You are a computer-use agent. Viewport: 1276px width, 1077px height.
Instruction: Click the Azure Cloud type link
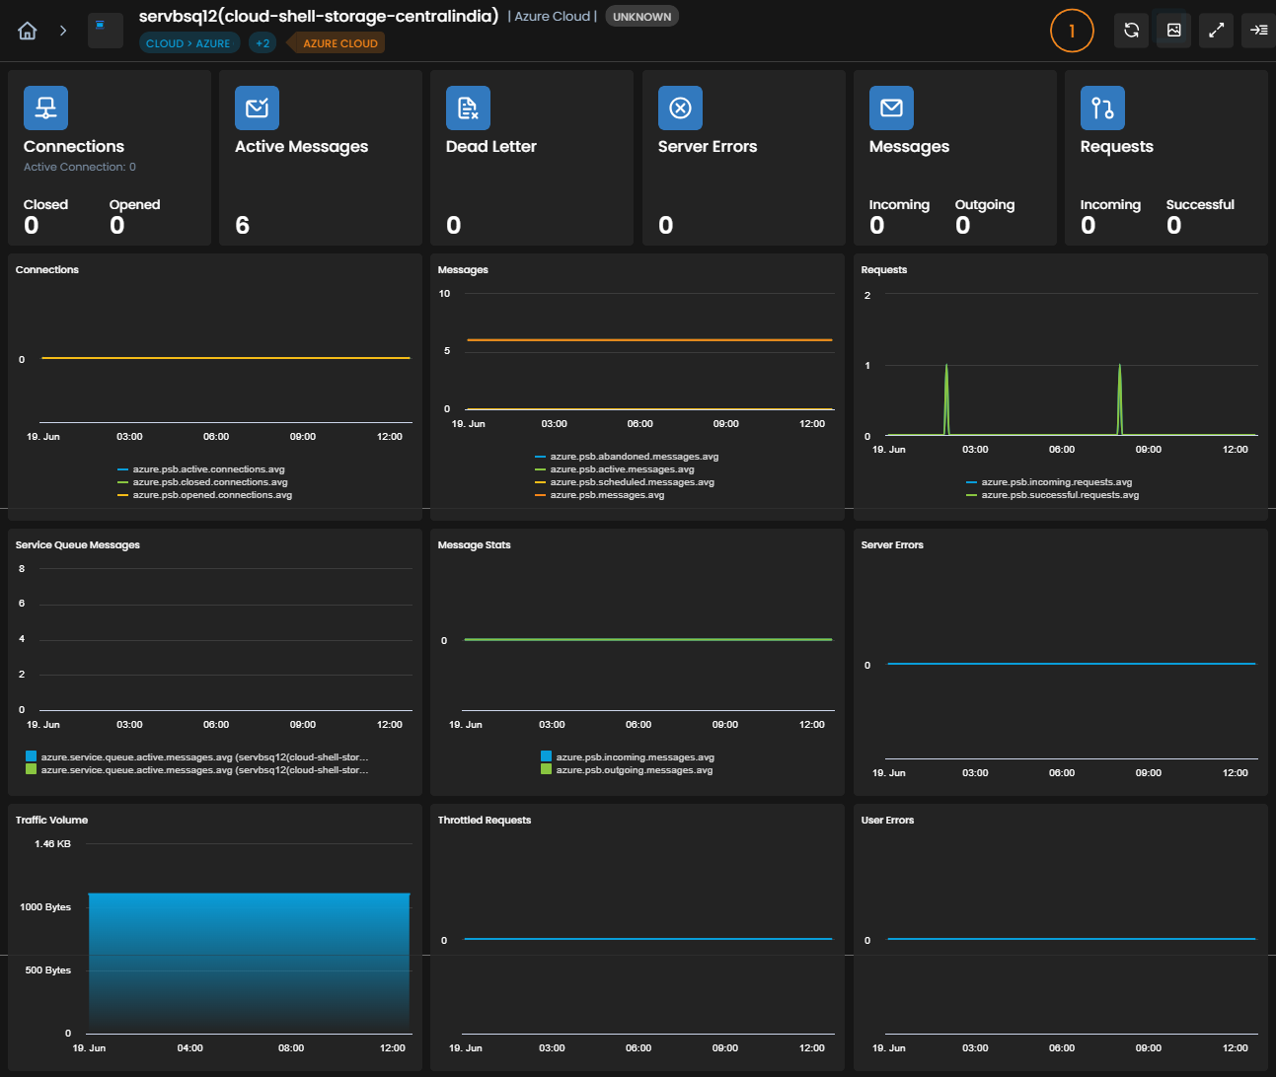(553, 17)
